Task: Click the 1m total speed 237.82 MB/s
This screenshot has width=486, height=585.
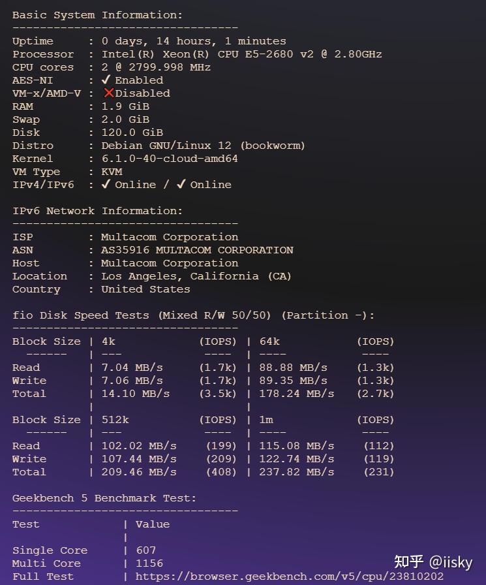Action: click(x=297, y=472)
